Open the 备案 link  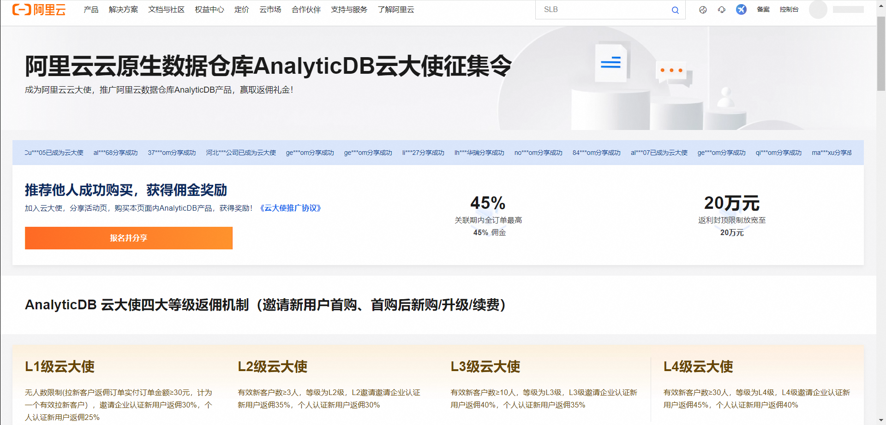coord(763,10)
